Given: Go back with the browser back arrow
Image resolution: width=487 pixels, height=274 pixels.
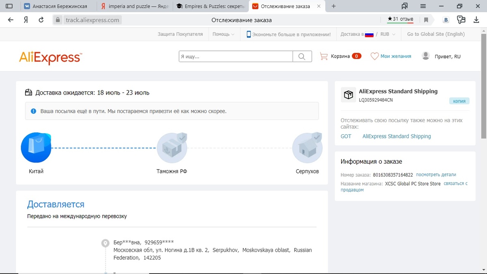Looking at the screenshot, I should pyautogui.click(x=11, y=20).
